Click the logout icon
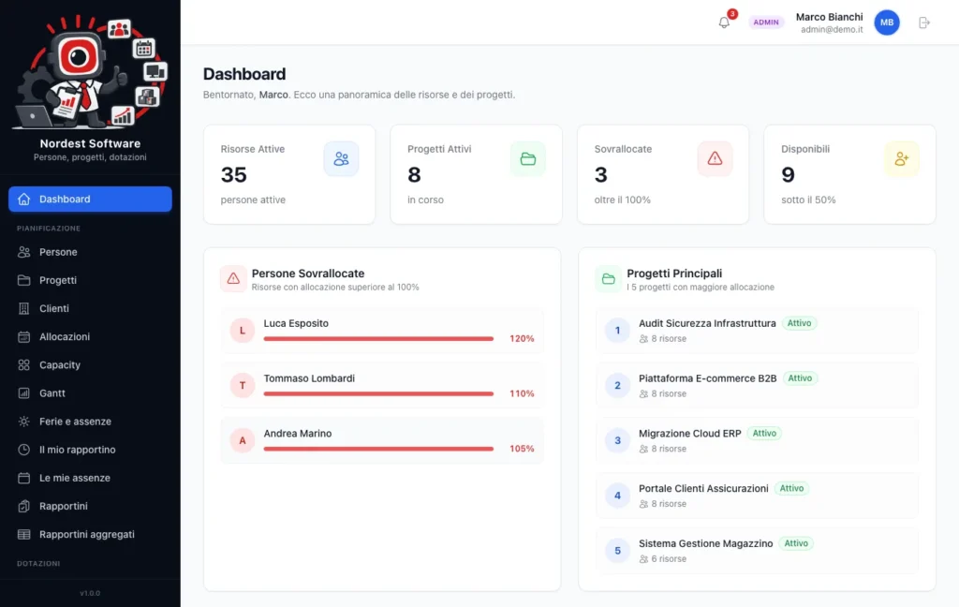 [924, 22]
